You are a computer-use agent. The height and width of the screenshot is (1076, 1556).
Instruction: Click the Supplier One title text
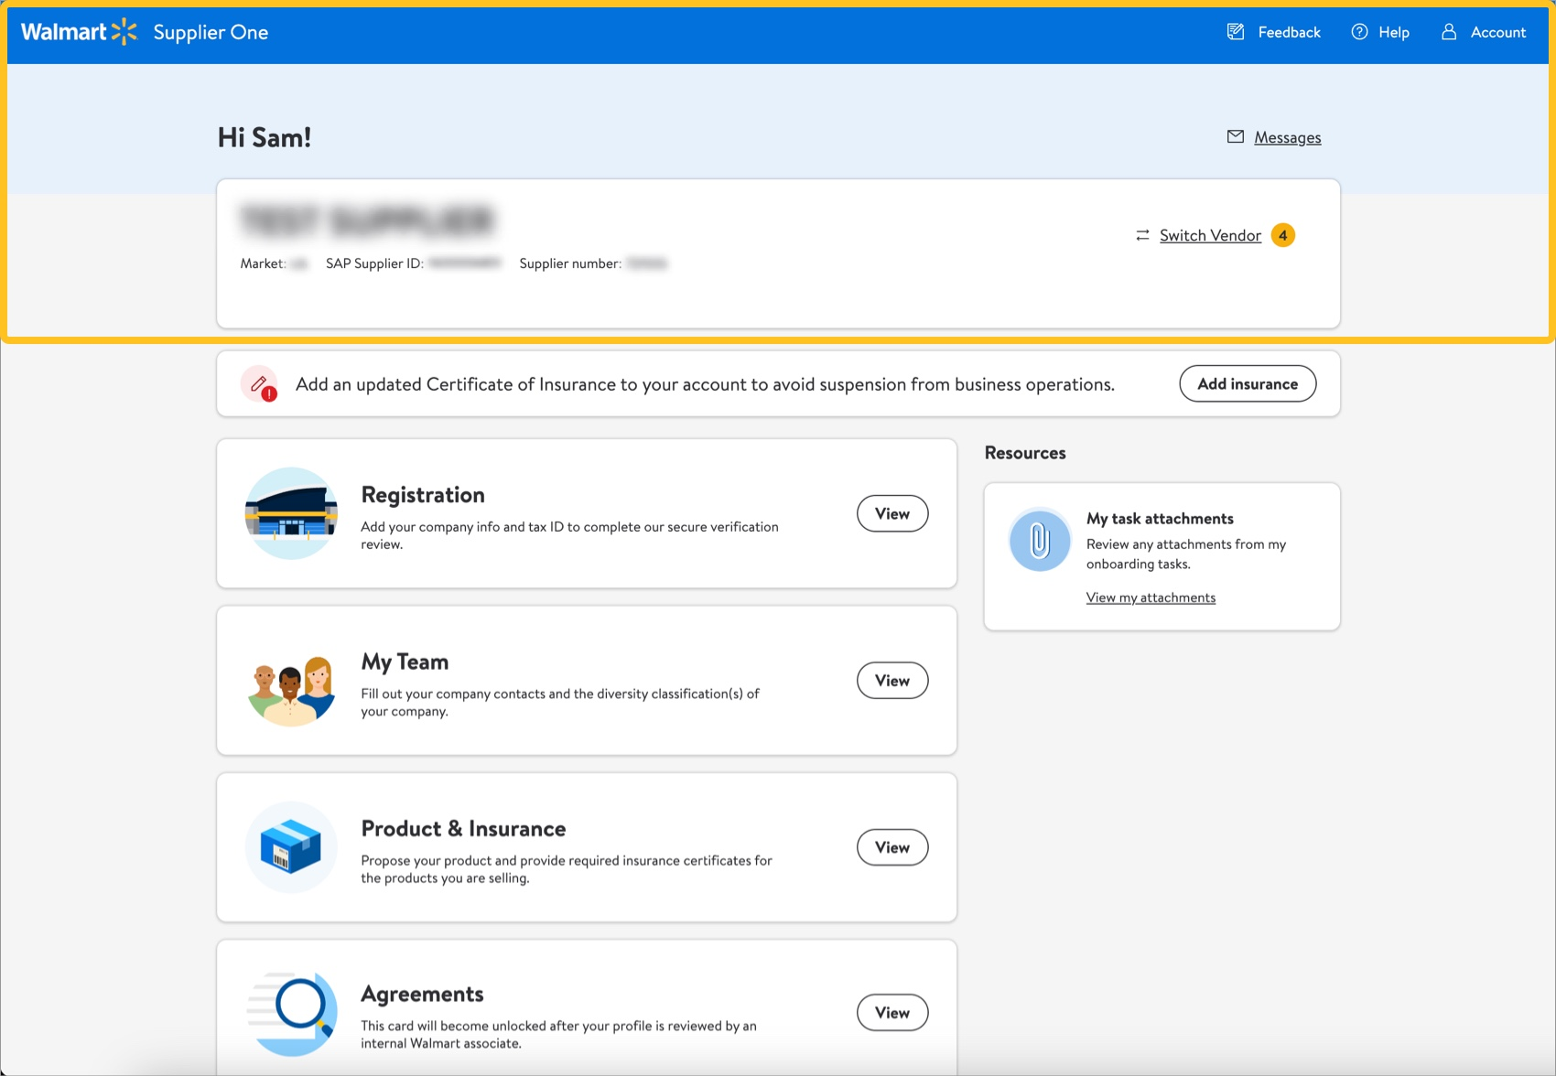click(211, 33)
